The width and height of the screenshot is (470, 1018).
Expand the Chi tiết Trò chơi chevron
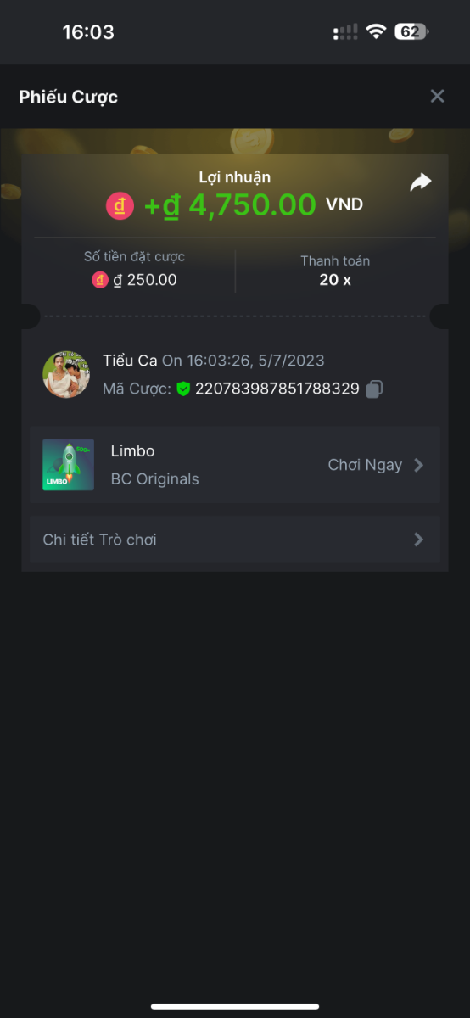coord(418,540)
